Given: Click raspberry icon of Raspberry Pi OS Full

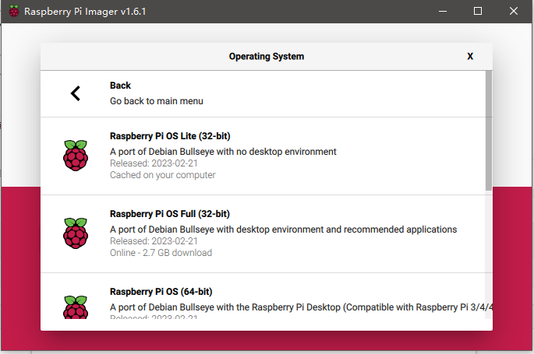Looking at the screenshot, I should [76, 233].
